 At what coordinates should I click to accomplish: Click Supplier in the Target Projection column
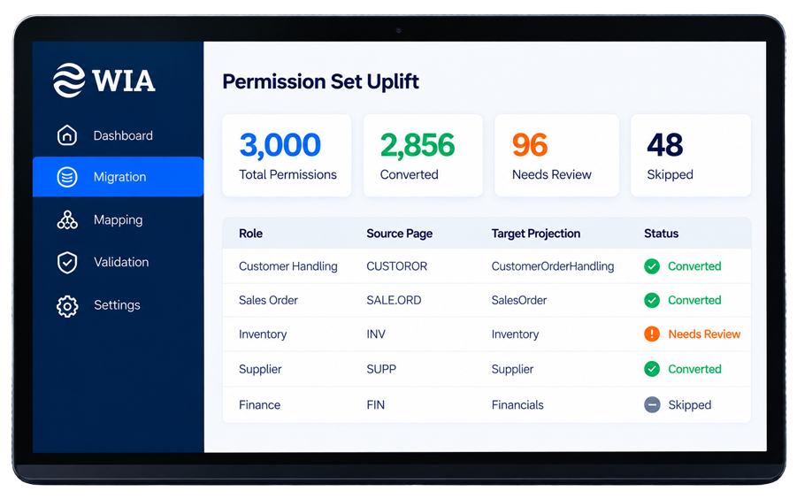[512, 370]
